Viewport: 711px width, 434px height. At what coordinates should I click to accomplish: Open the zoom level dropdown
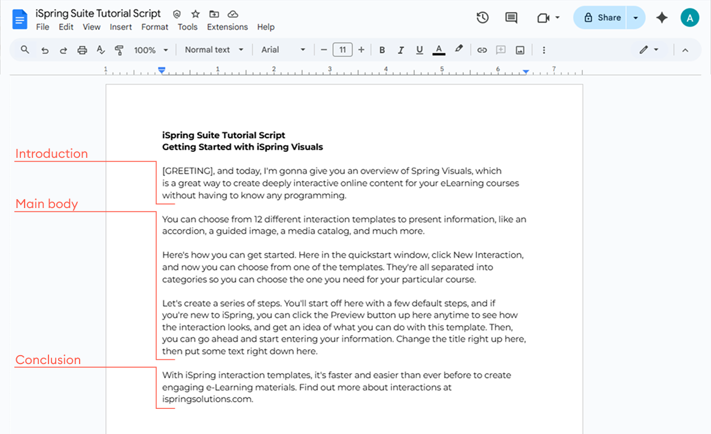tap(150, 50)
